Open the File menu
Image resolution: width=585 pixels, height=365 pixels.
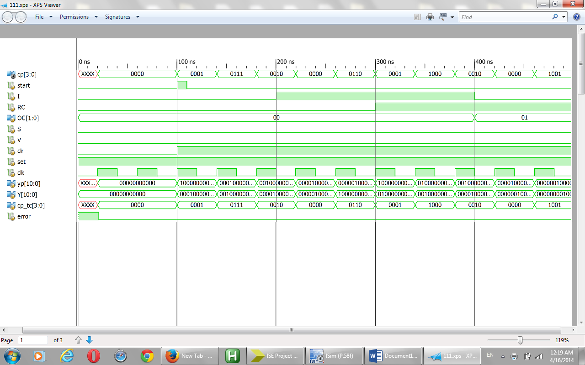40,16
